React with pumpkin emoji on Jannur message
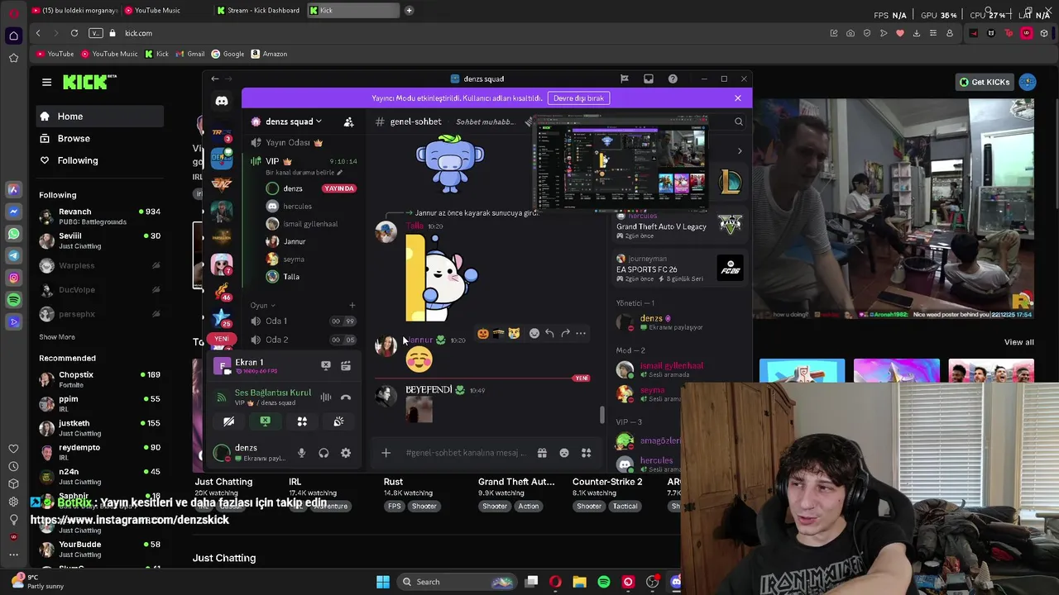This screenshot has width=1059, height=595. pos(483,333)
